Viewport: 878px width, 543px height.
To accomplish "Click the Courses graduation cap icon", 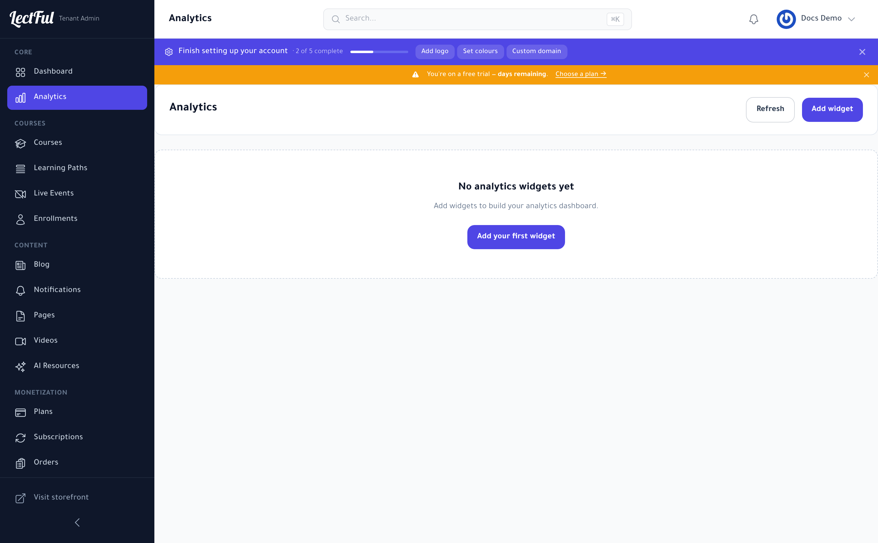I will pos(21,144).
